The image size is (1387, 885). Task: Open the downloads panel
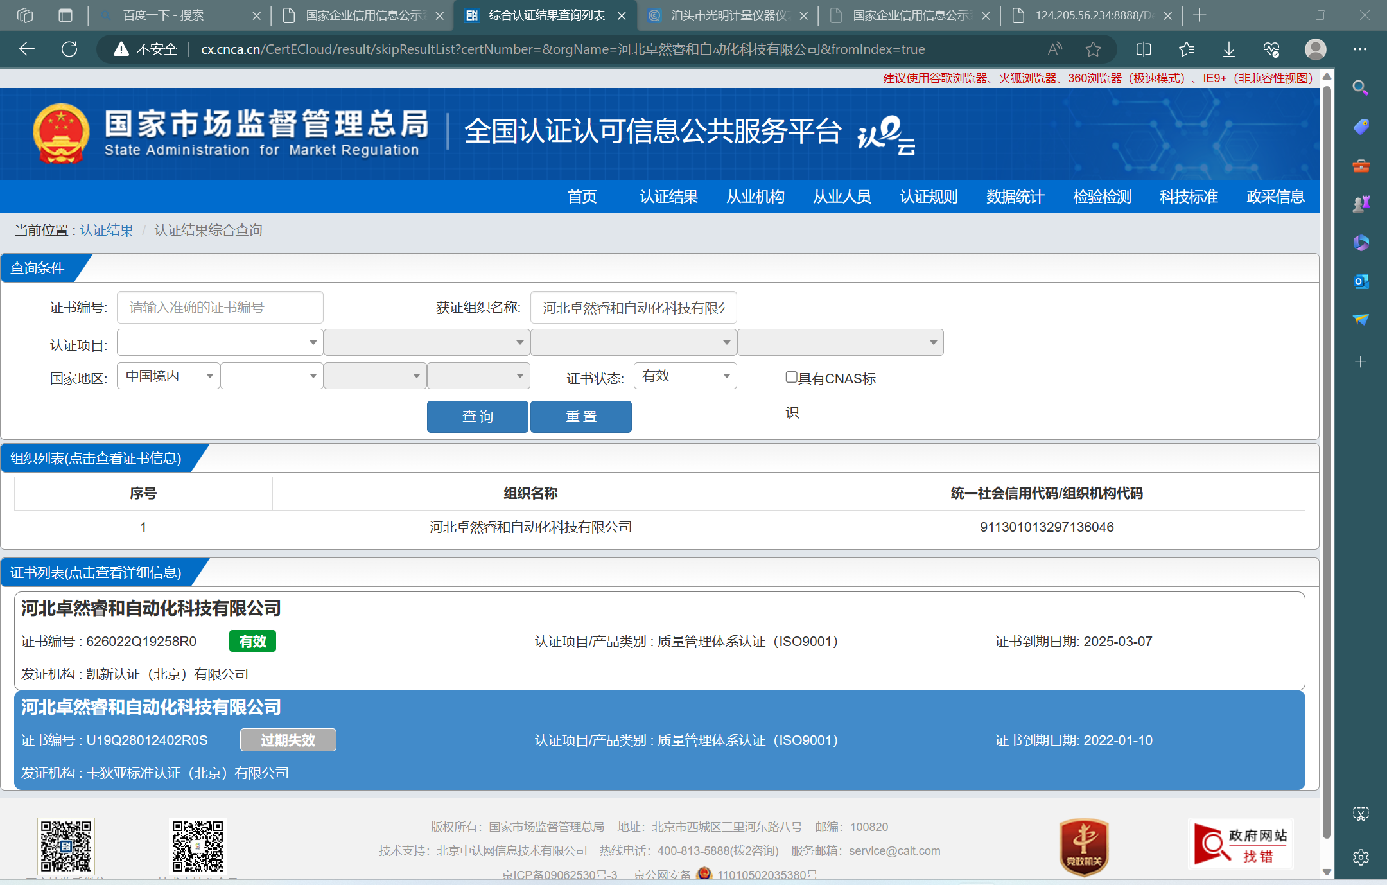pyautogui.click(x=1228, y=49)
